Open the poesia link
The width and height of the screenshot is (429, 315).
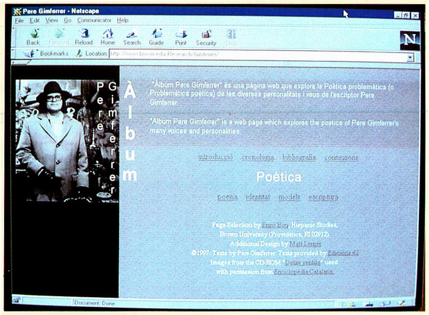point(227,197)
